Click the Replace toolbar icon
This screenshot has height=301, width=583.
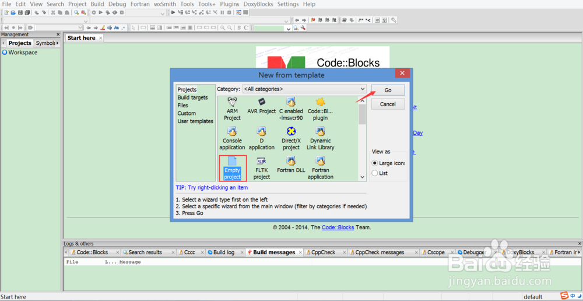tap(83, 12)
